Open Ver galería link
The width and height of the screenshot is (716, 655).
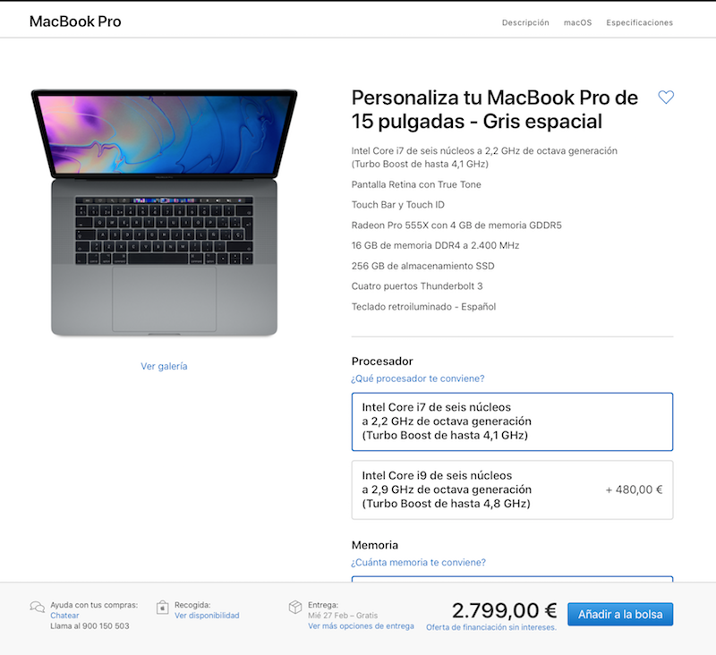click(x=164, y=366)
